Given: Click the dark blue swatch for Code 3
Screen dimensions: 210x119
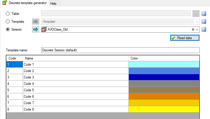Looking at the screenshot, I should click(164, 77).
